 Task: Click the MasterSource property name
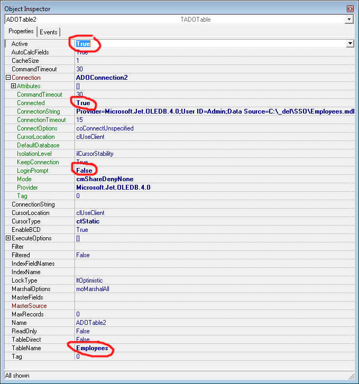click(x=29, y=306)
